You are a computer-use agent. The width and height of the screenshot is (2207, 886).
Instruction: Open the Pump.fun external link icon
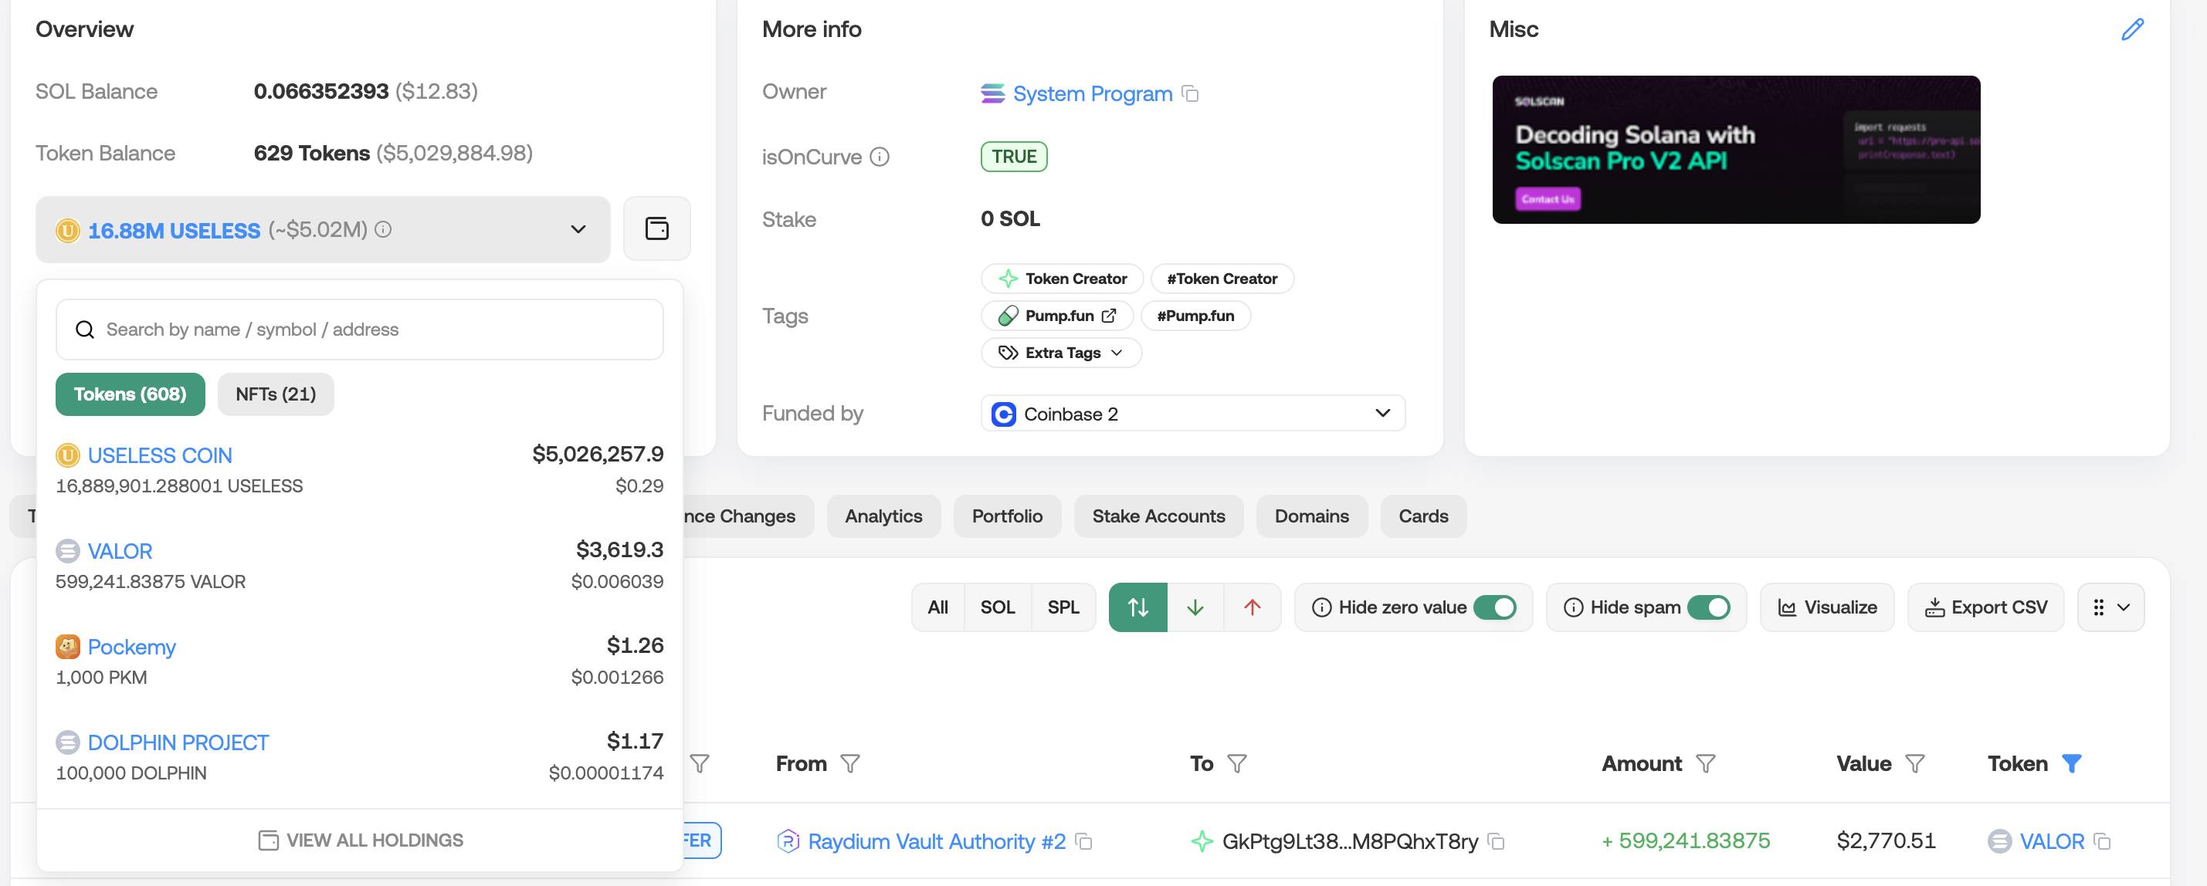pyautogui.click(x=1109, y=316)
